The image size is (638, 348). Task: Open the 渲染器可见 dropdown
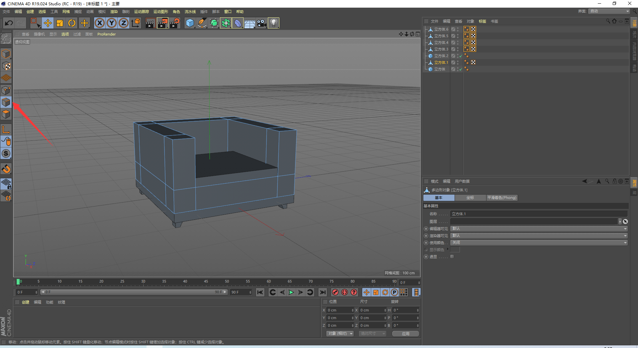(x=539, y=236)
